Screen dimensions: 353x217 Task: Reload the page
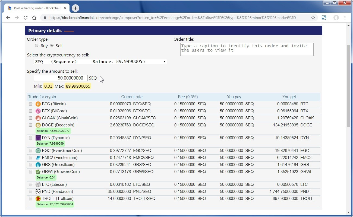pyautogui.click(x=26, y=18)
